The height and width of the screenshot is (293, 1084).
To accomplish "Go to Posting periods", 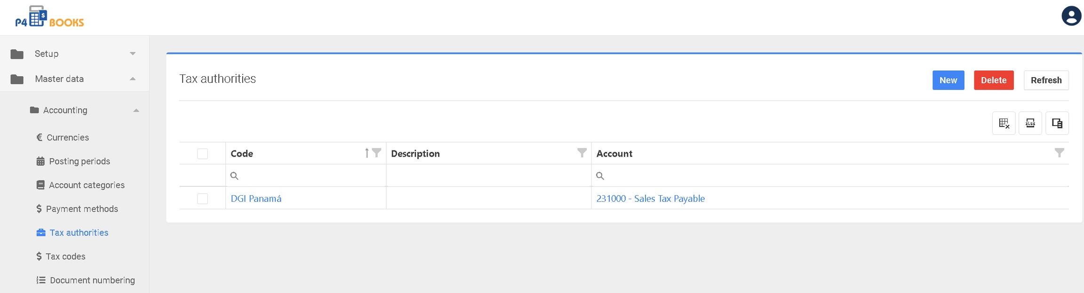I will click(79, 161).
